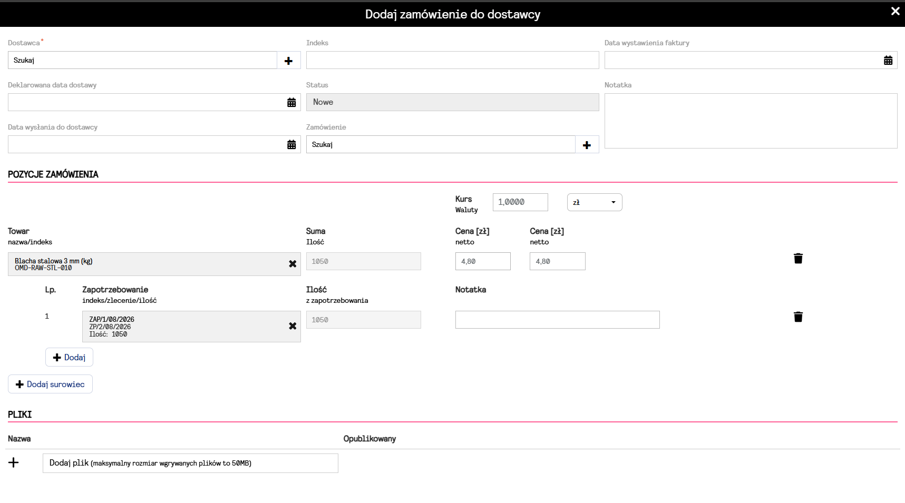Click the Opublikowany column header
The image size is (905, 503).
[369, 439]
